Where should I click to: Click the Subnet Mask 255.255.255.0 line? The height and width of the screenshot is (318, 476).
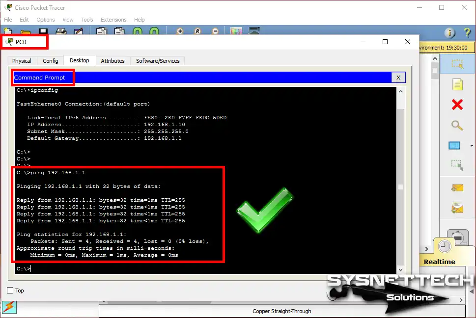click(x=108, y=131)
